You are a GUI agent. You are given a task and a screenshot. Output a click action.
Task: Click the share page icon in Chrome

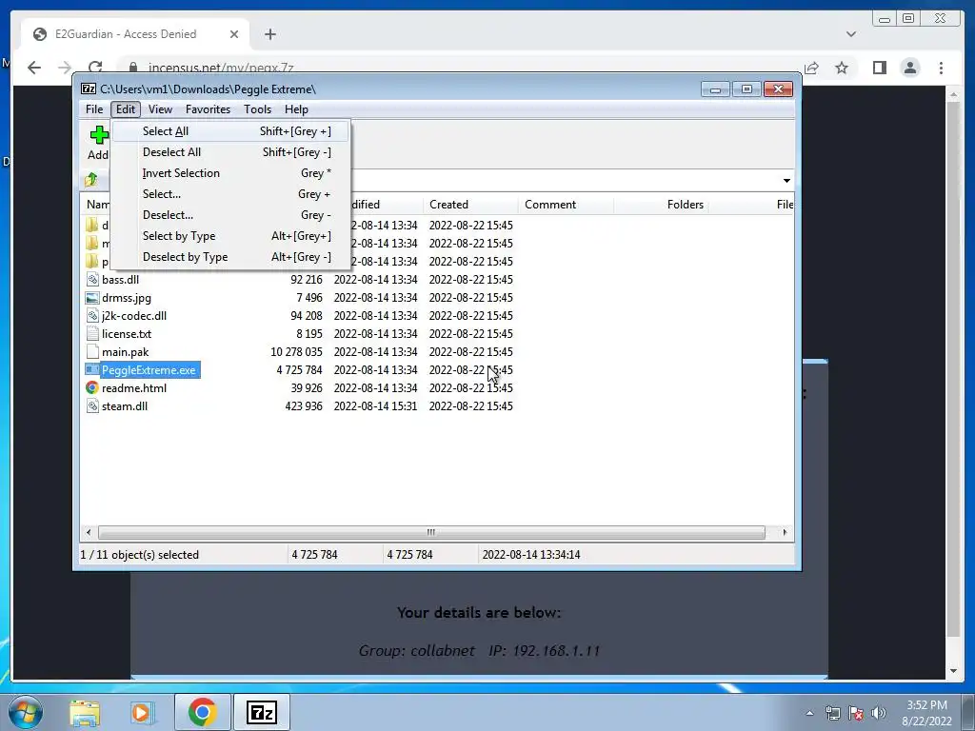(x=811, y=68)
